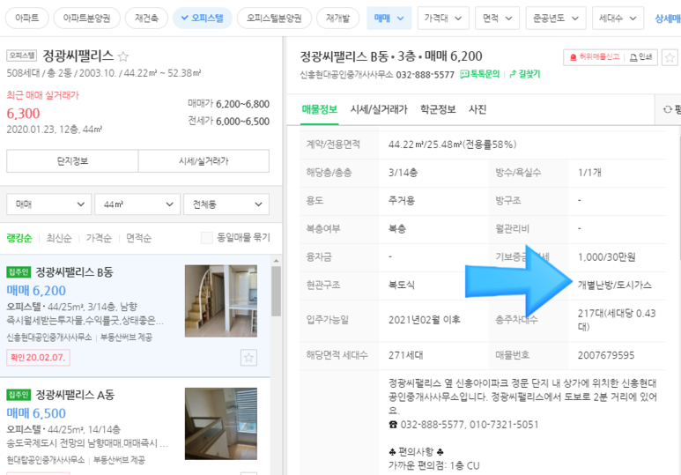Click the 1,000/30만원 deposit and rent value

606,257
